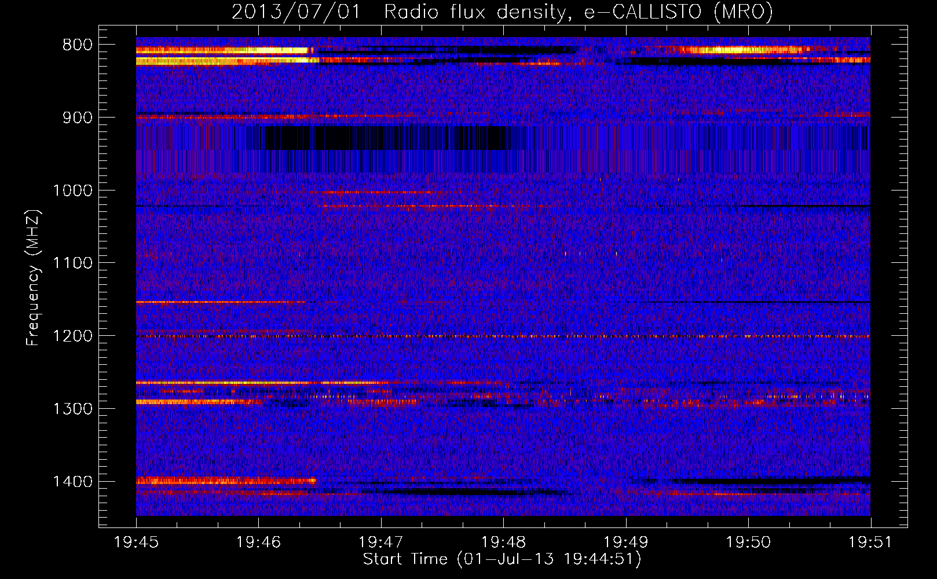937x579 pixels.
Task: Click the 19:45 time tick label
Action: click(x=136, y=542)
